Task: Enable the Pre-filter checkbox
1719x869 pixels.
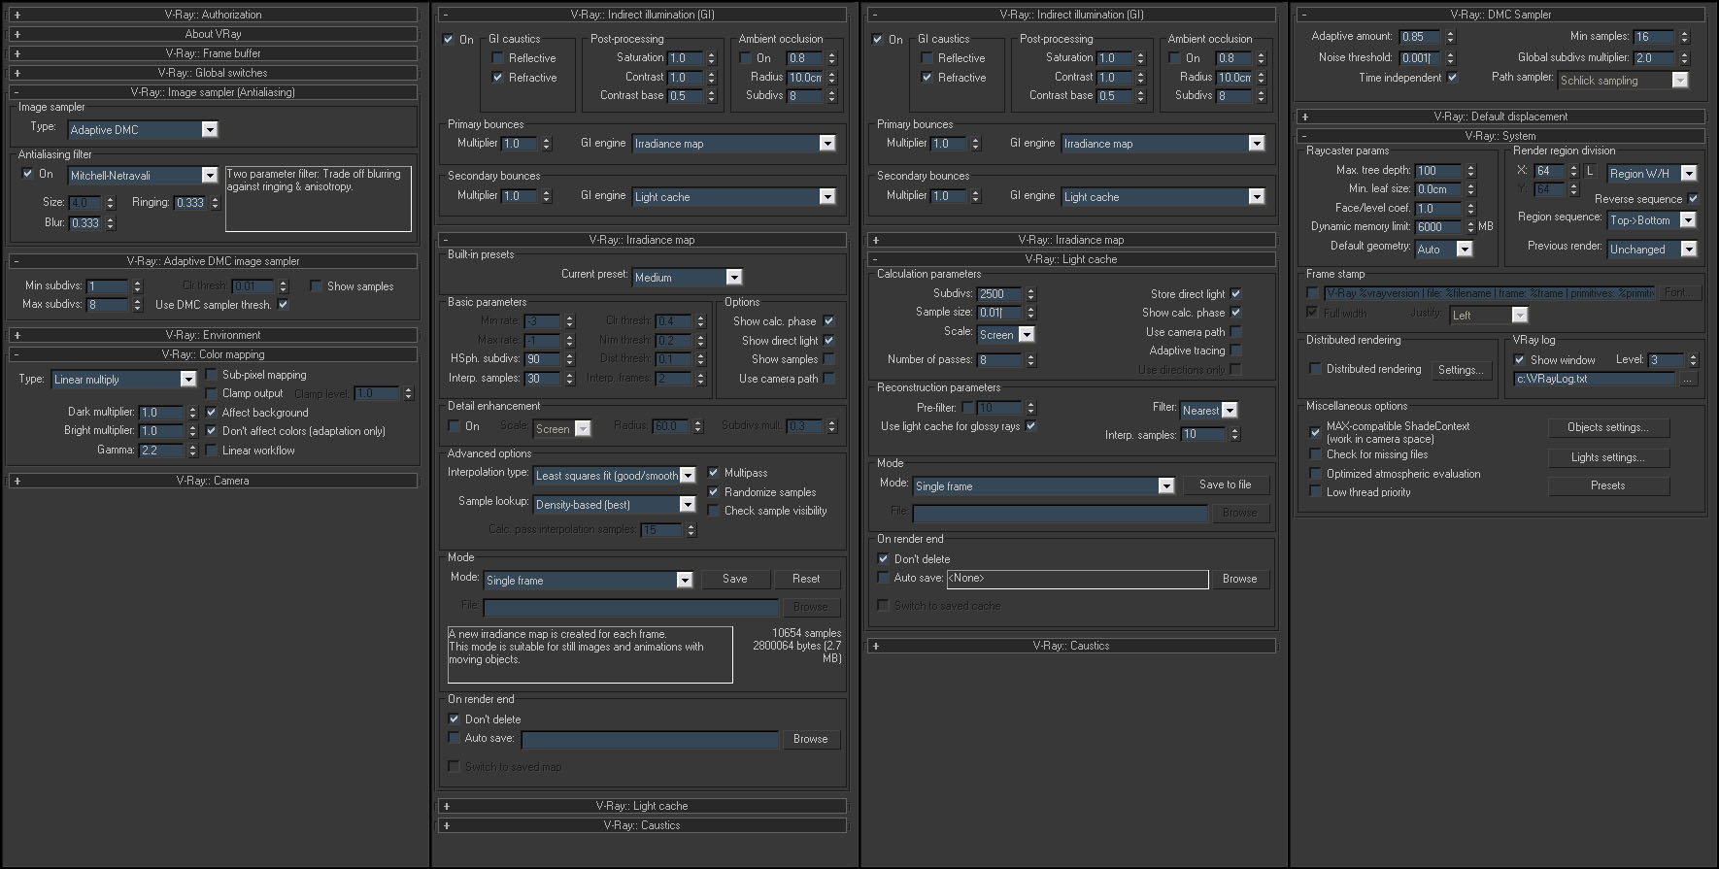Action: coord(967,408)
